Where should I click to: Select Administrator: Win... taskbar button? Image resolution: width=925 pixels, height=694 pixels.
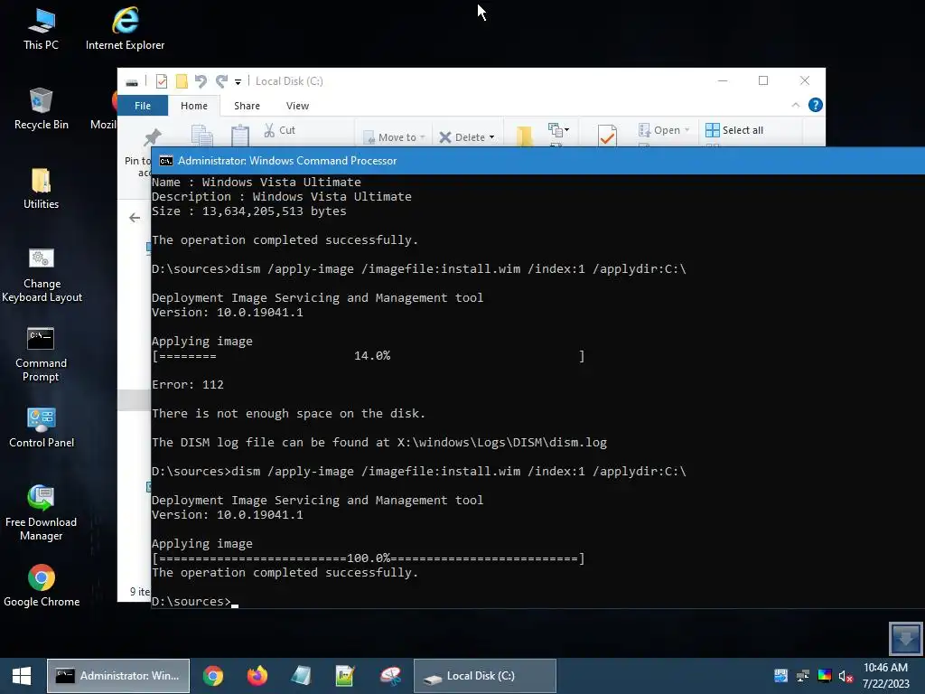[x=118, y=676]
